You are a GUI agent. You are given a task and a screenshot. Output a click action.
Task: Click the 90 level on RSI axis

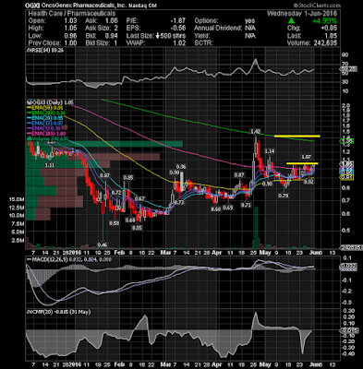(x=345, y=54)
